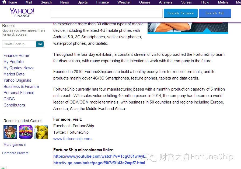The image size is (241, 169).
Task: Click the Search Web button
Action: click(x=215, y=13)
